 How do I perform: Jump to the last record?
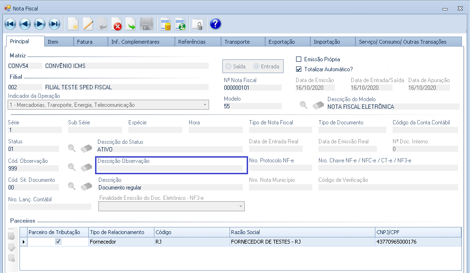55,24
